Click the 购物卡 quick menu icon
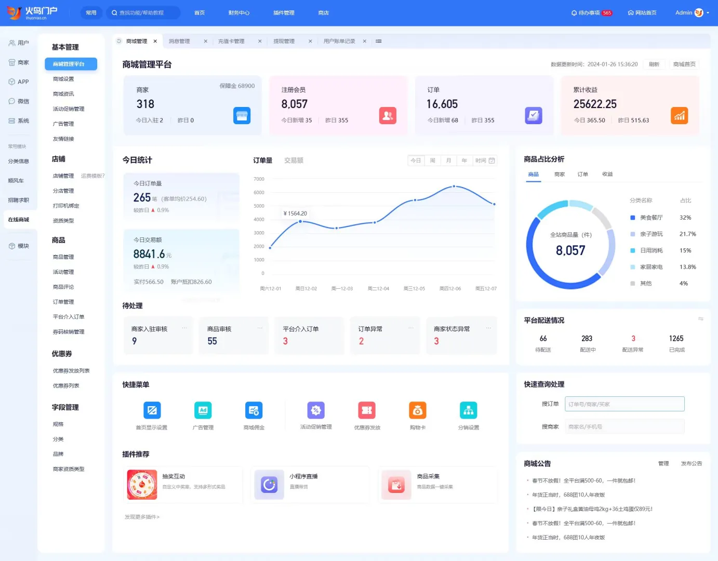 417,410
